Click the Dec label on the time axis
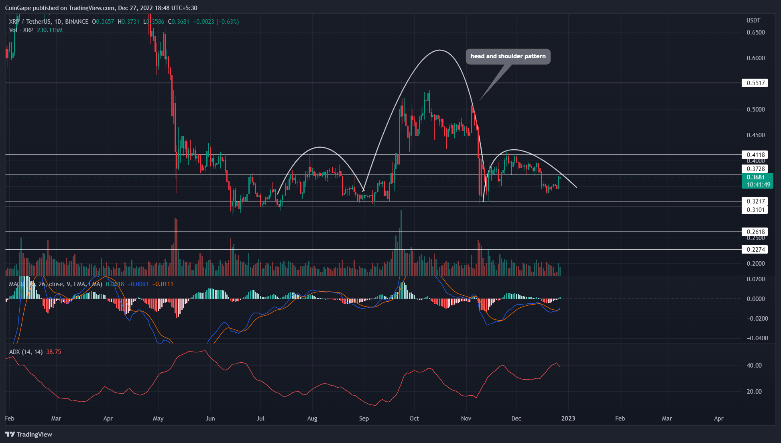 (x=516, y=419)
